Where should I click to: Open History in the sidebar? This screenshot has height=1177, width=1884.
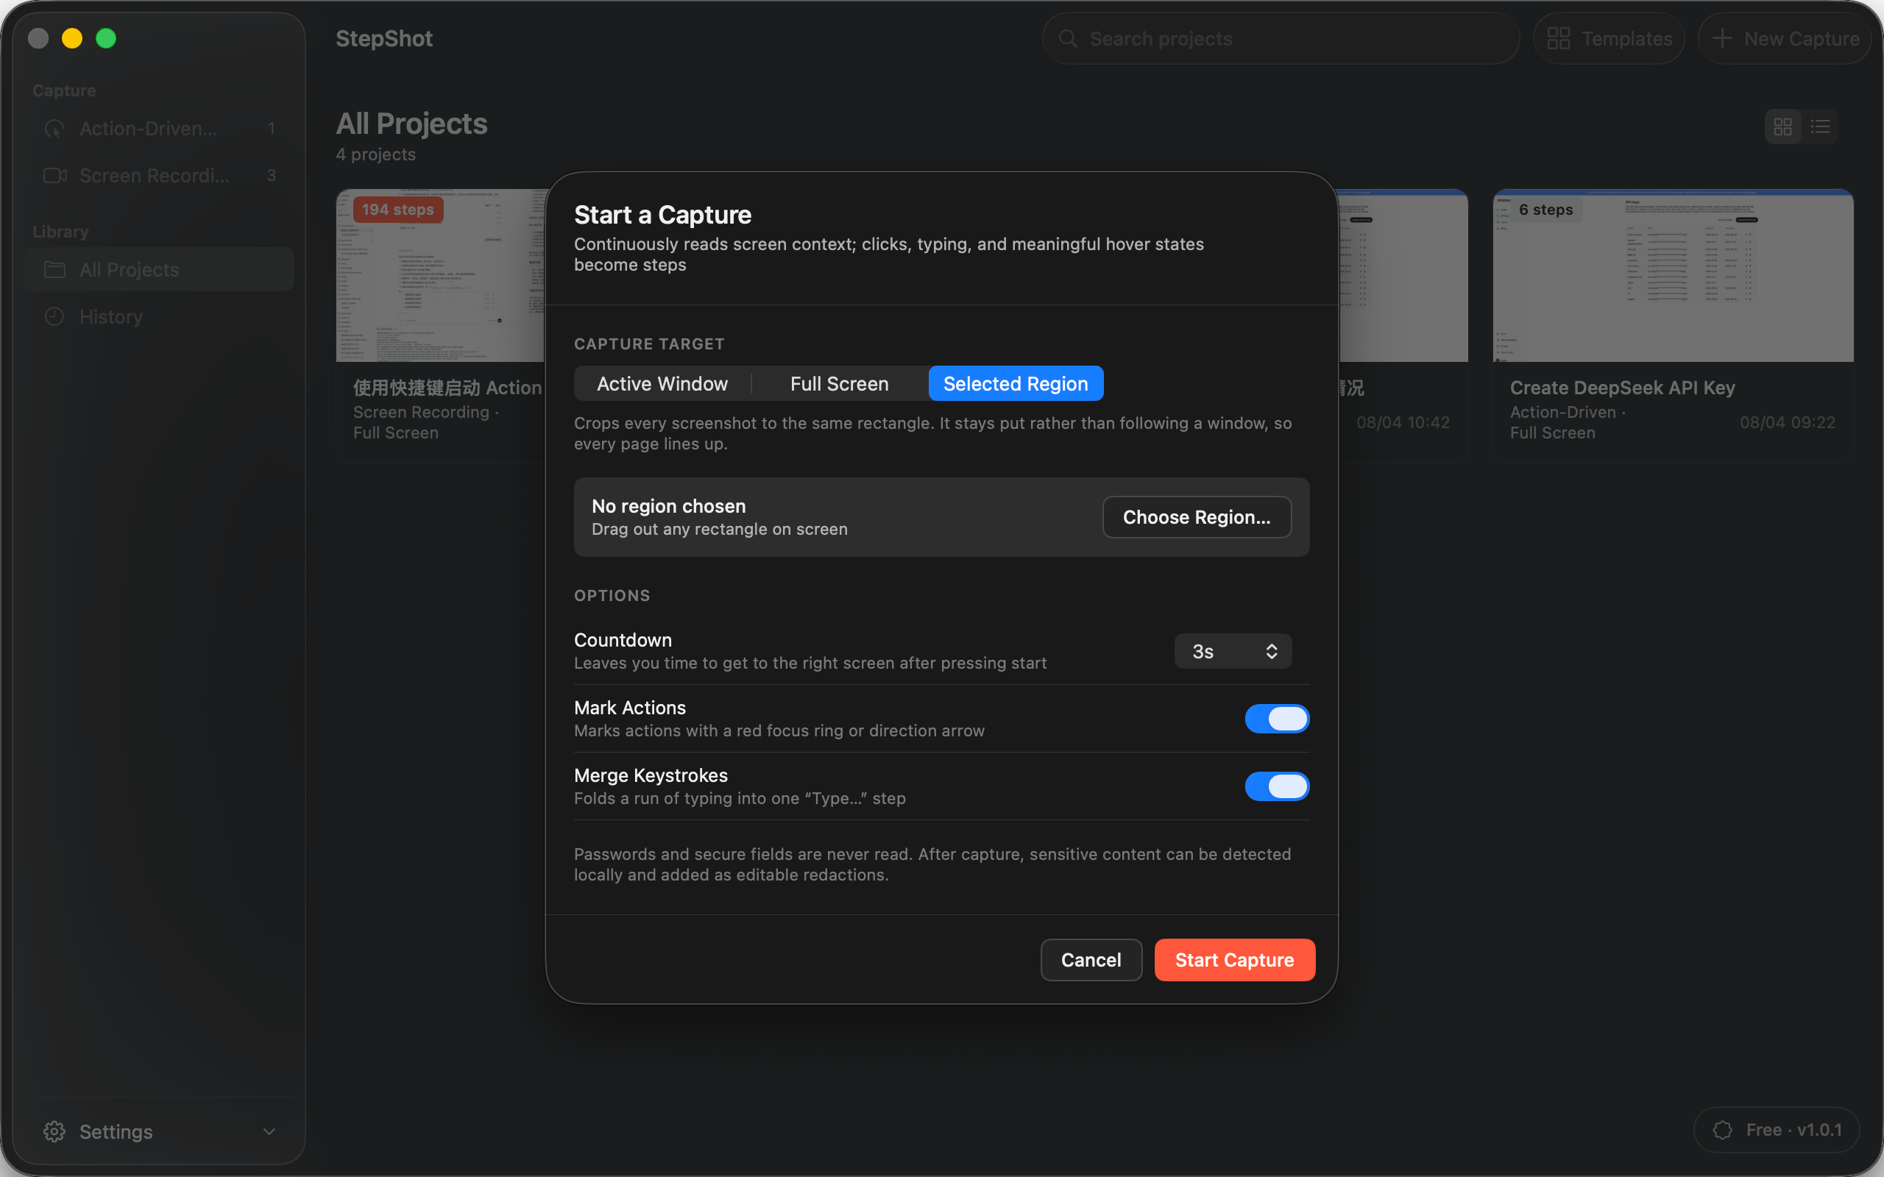(159, 317)
